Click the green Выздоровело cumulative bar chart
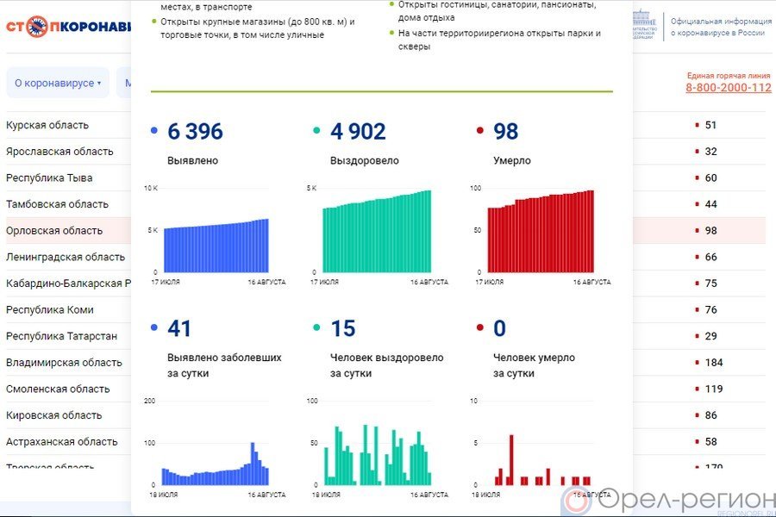Viewport: 776px width, 517px height. point(377,233)
